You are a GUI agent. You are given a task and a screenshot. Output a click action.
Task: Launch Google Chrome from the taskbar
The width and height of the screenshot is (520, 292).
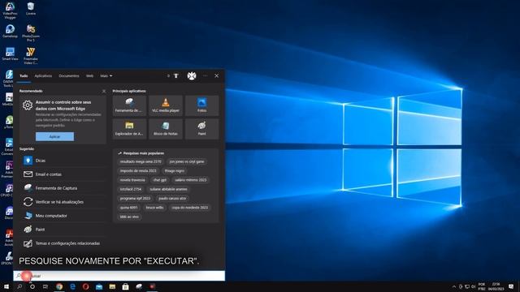pos(59,286)
